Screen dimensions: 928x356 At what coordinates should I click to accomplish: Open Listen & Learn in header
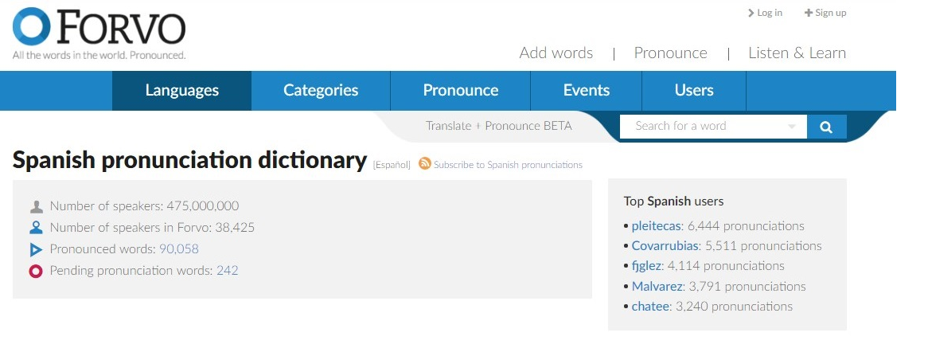pyautogui.click(x=797, y=53)
